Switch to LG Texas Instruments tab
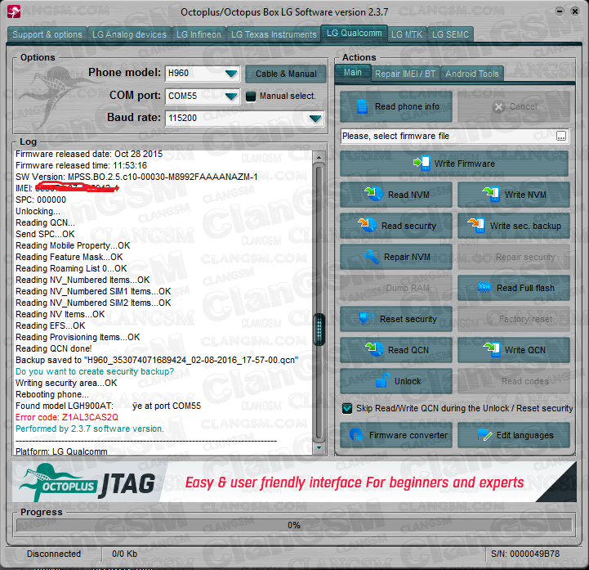 click(274, 34)
